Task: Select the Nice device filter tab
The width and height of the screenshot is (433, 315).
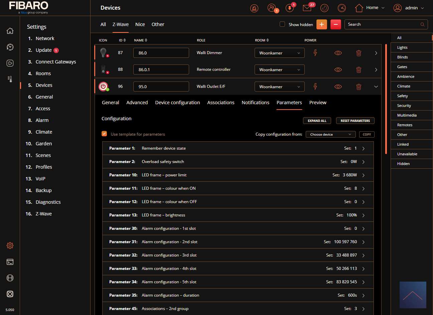Action: point(140,24)
